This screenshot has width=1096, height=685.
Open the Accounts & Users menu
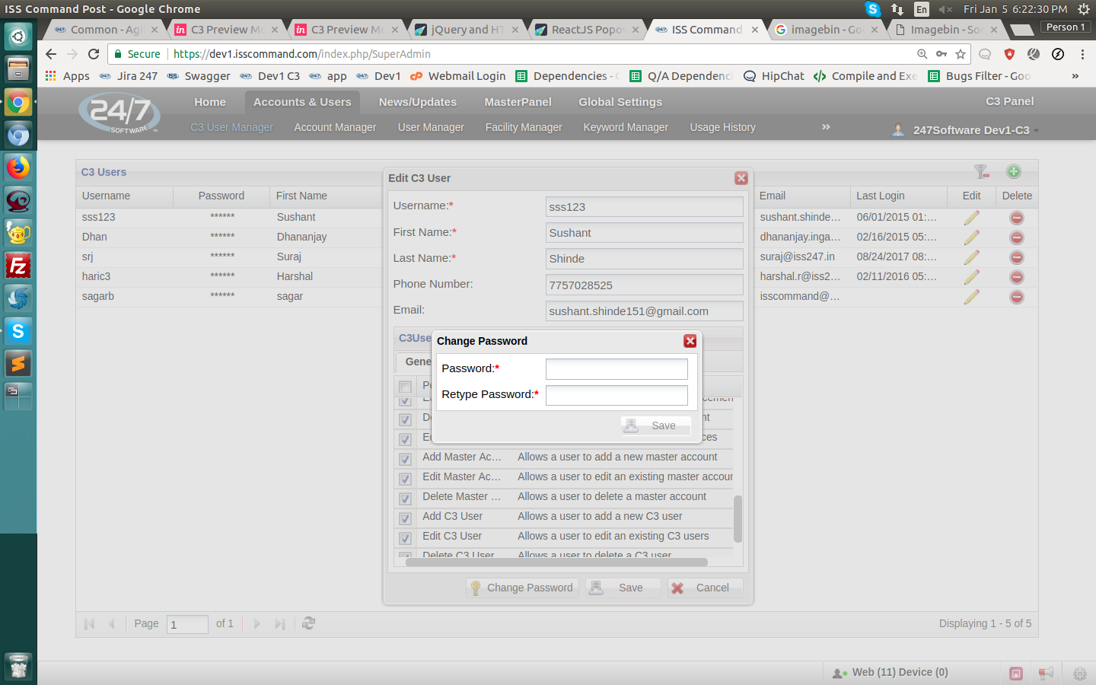tap(302, 102)
